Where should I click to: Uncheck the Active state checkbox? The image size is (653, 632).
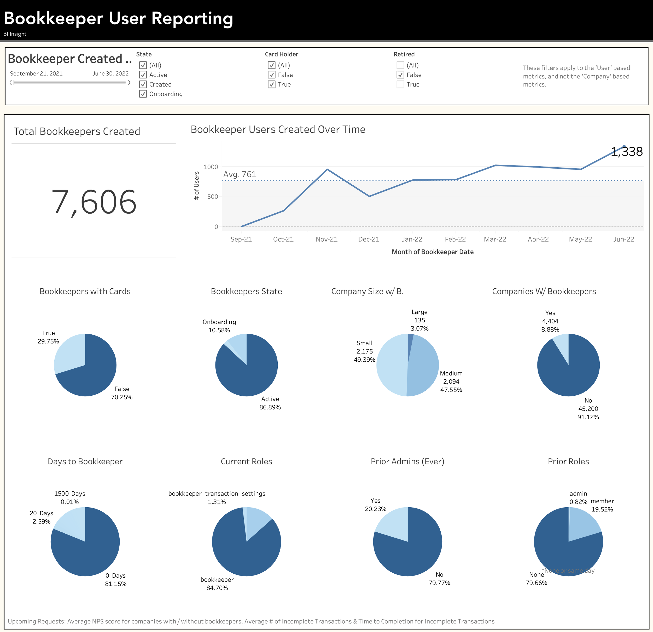tap(143, 75)
